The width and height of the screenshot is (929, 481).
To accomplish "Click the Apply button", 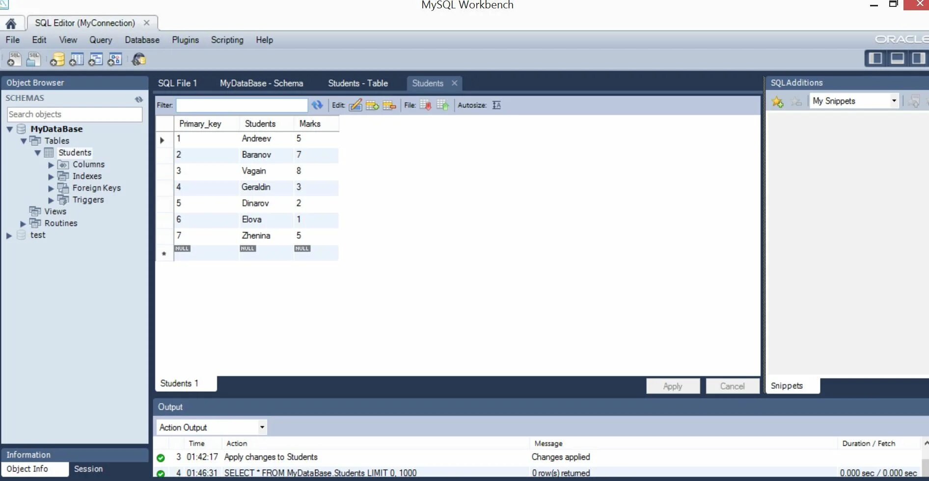I will (x=673, y=386).
